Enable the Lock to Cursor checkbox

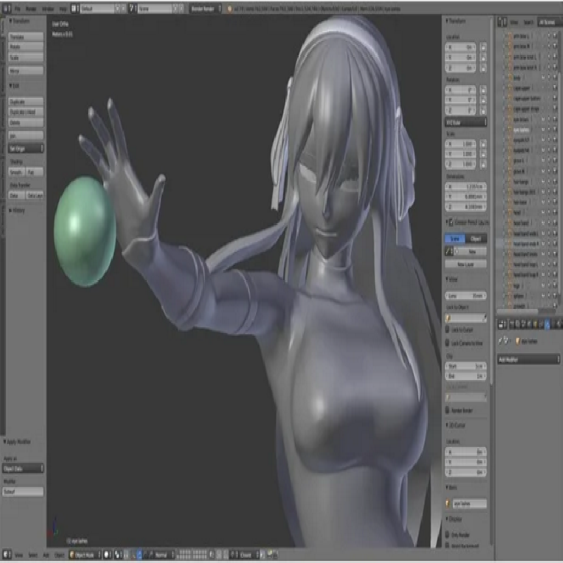pos(448,329)
